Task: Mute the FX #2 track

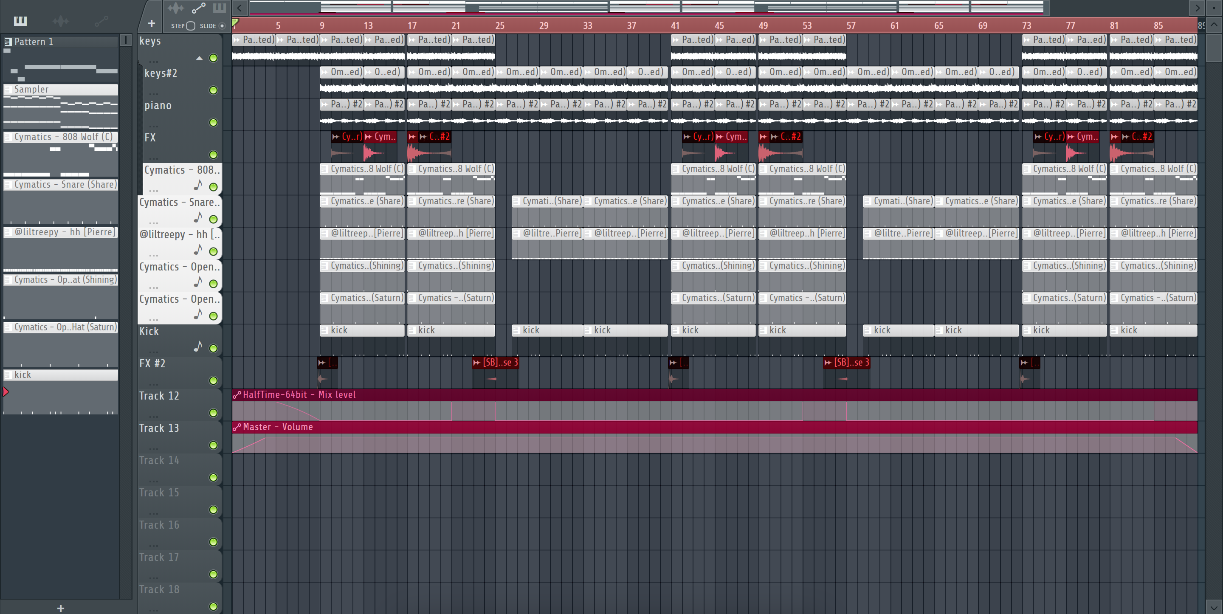Action: (214, 381)
